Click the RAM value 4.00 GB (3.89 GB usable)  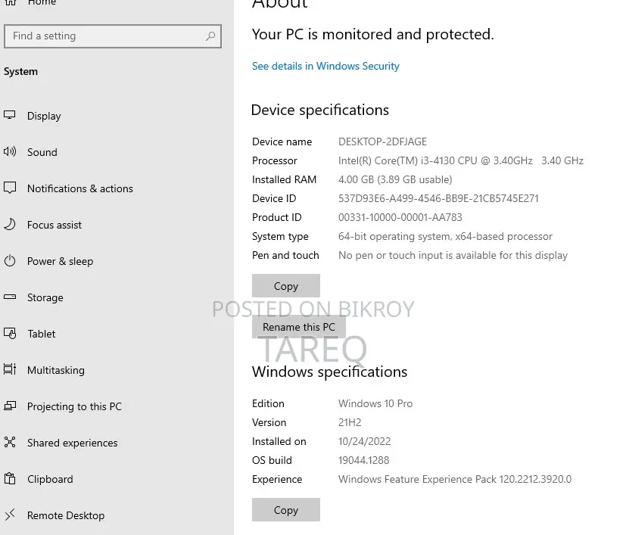[395, 179]
